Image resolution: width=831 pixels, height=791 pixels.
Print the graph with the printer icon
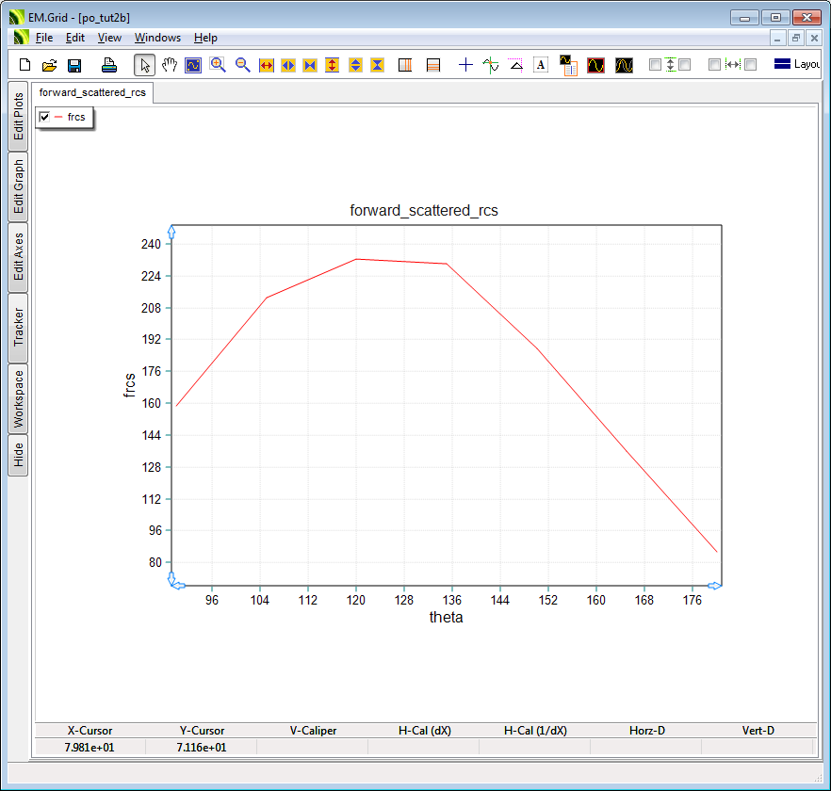tap(109, 65)
